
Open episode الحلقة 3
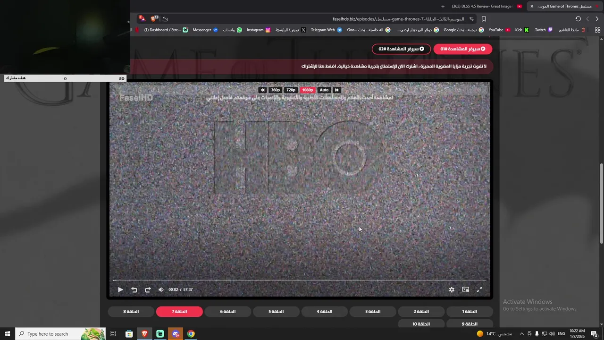[373, 312]
